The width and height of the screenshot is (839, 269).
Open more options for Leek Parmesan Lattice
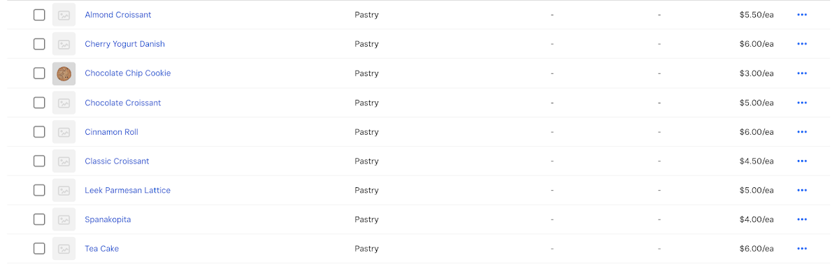point(802,190)
